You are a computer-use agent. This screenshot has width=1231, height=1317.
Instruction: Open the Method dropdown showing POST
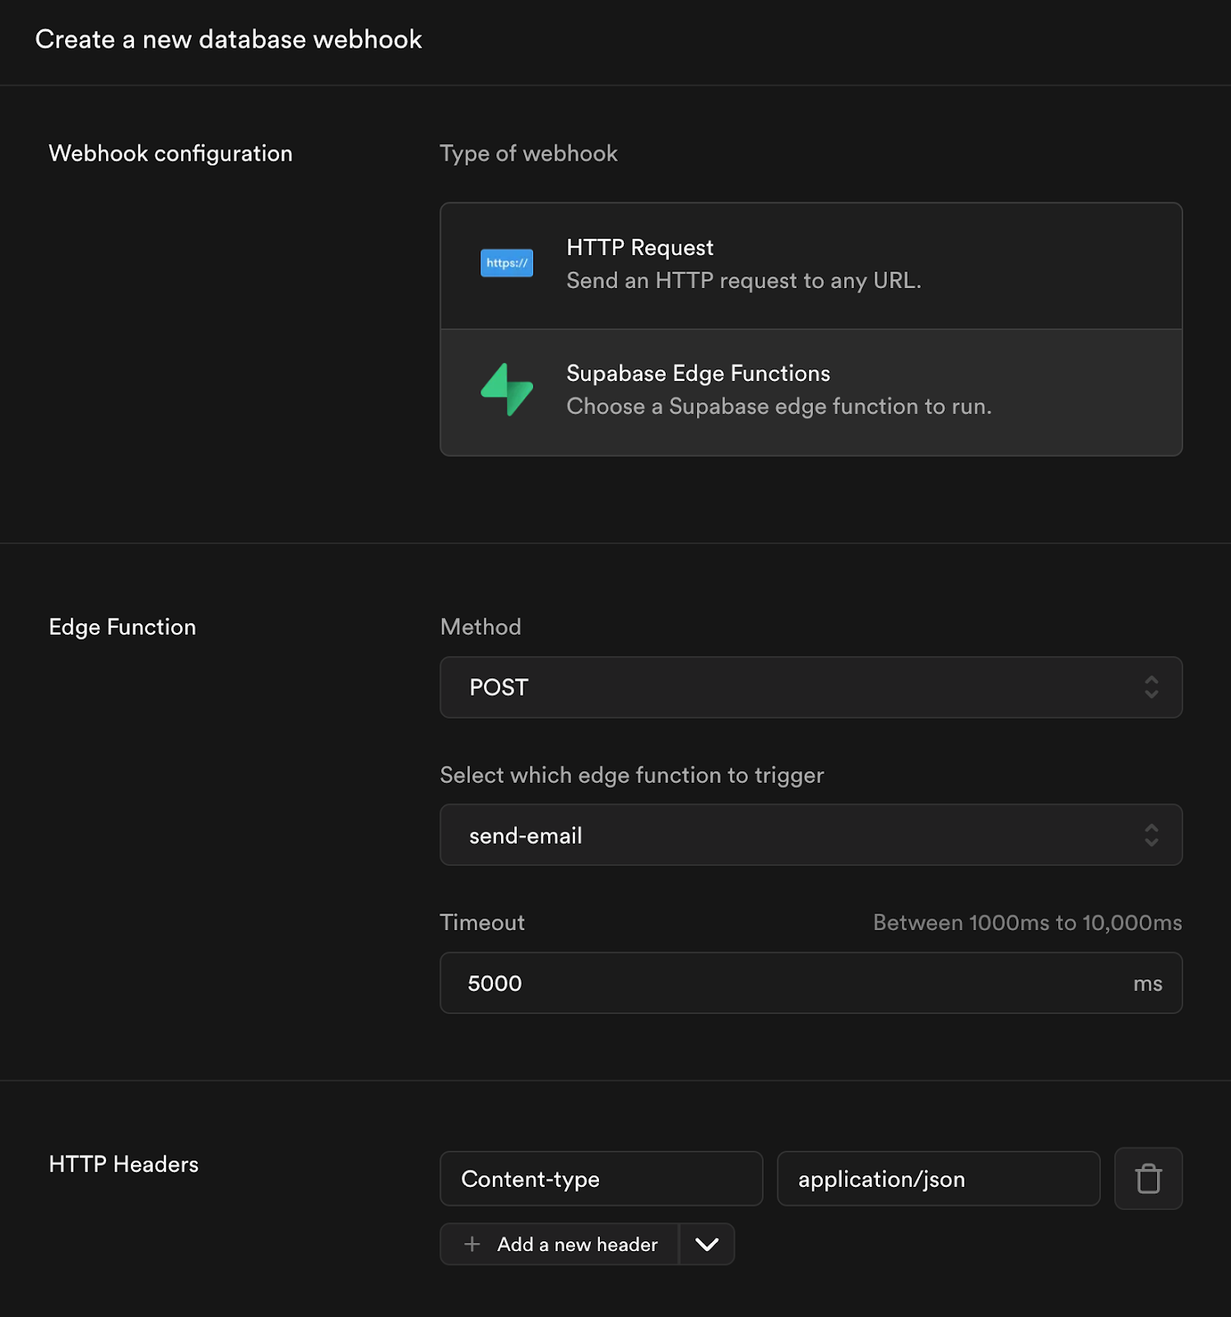point(811,687)
